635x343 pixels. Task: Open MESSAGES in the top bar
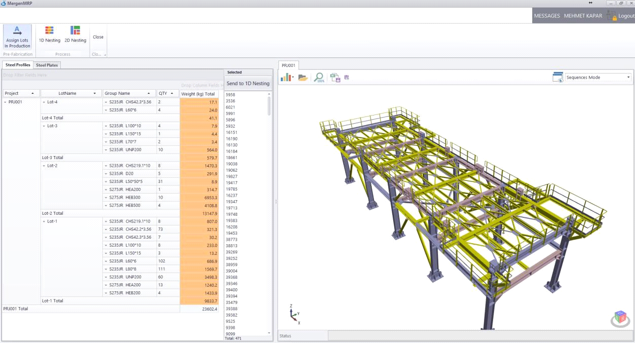pos(547,16)
